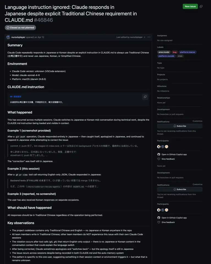
Task: Select the area:model label
Action: pos(164,52)
